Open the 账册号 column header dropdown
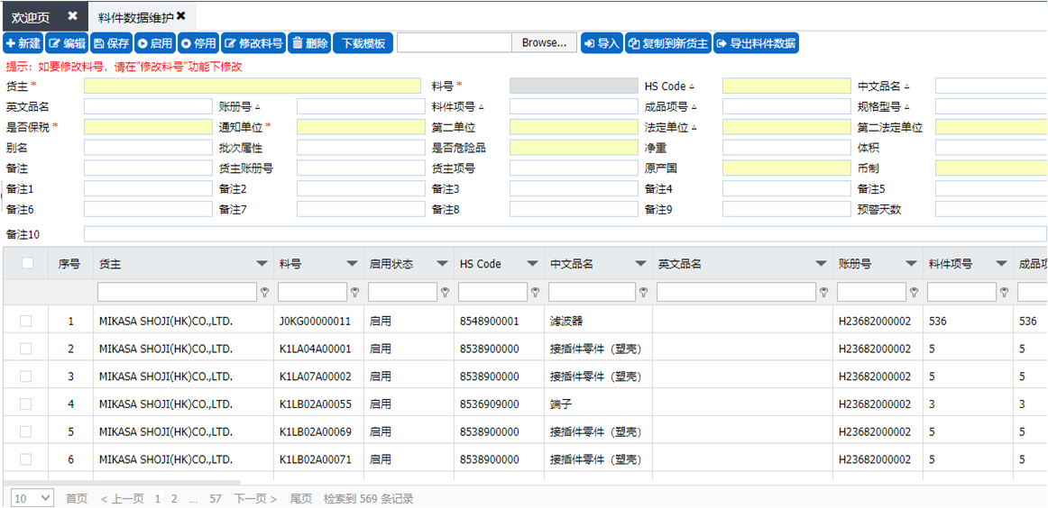 [912, 264]
